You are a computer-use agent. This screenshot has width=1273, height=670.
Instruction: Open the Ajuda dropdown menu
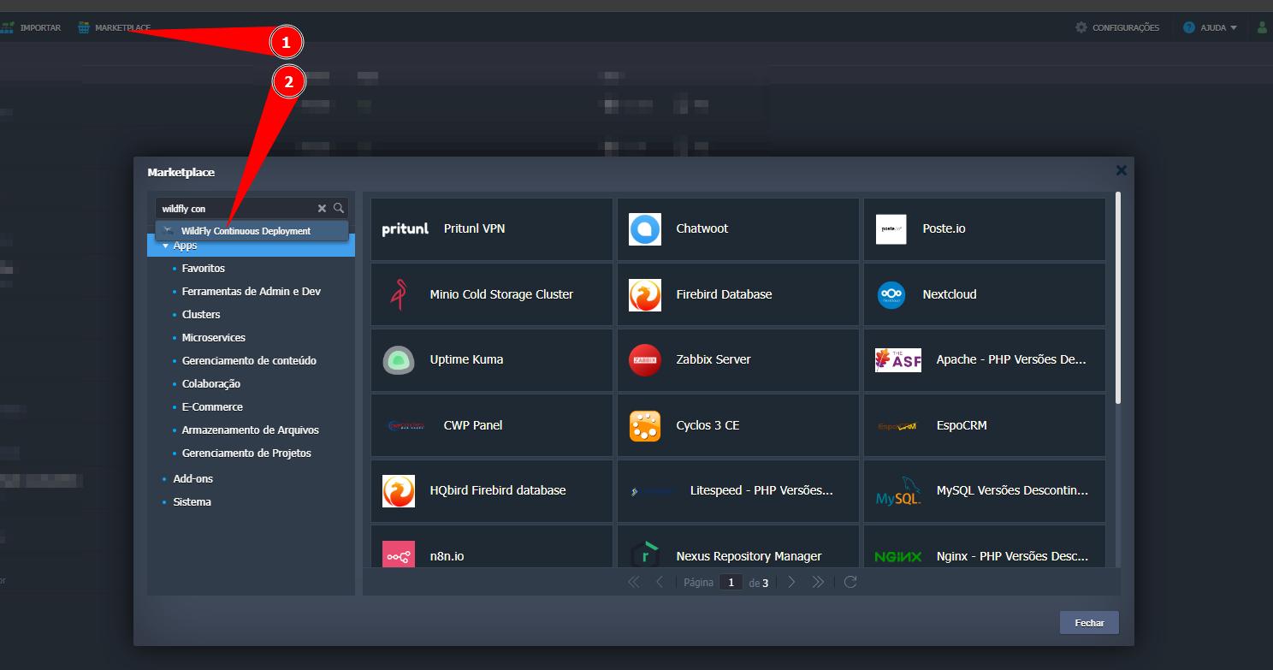[1211, 27]
